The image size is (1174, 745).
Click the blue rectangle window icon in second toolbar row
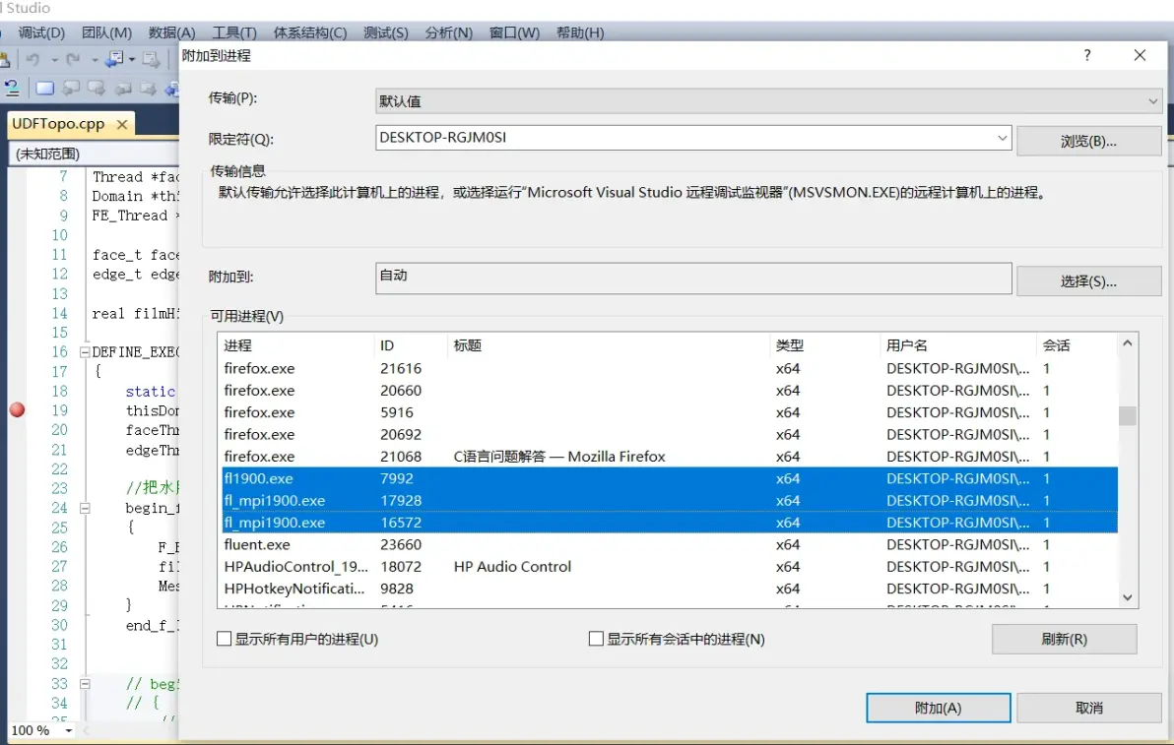tap(45, 89)
